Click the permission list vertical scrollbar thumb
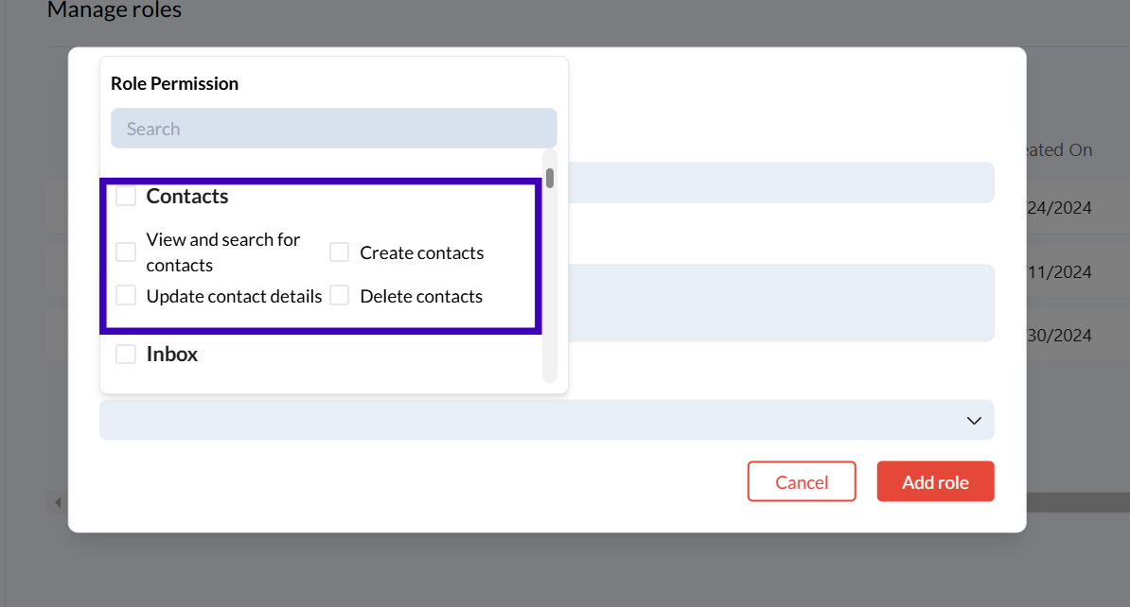The width and height of the screenshot is (1130, 607). pyautogui.click(x=550, y=178)
